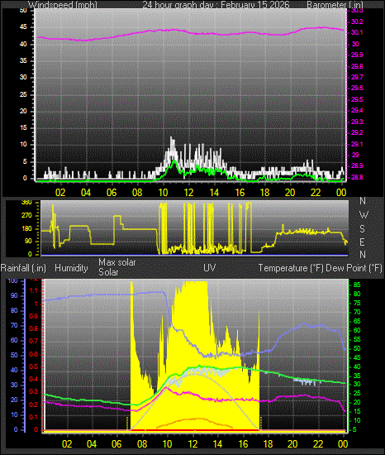Click the UV label
Screen dimensions: 385x455
coord(210,267)
